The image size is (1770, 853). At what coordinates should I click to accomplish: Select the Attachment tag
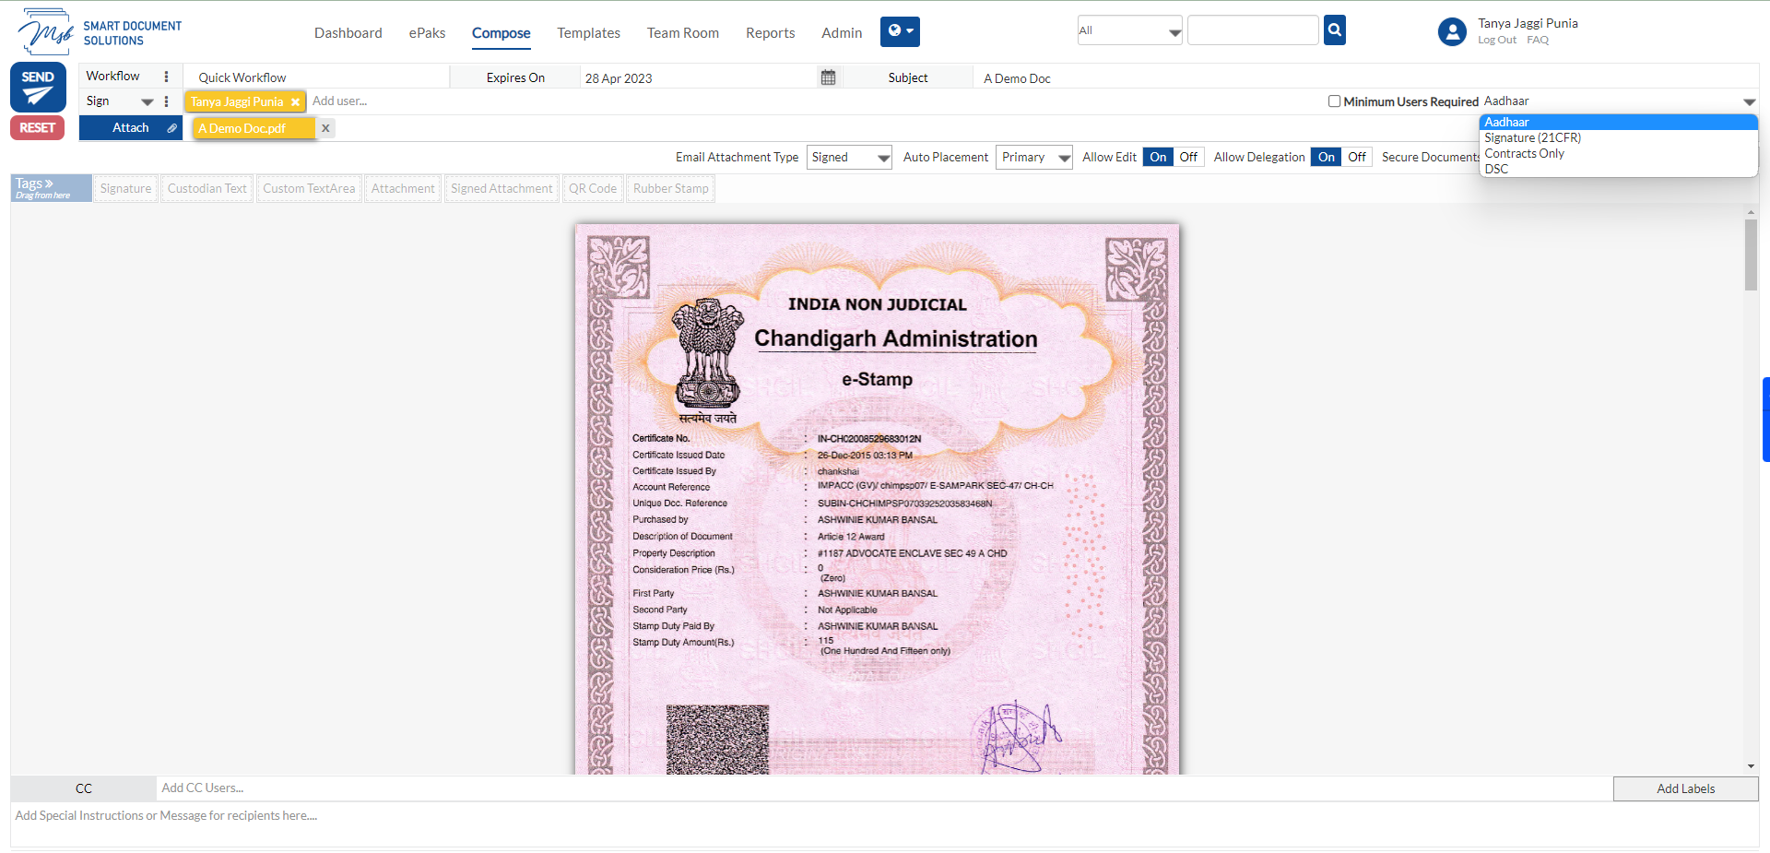(403, 188)
